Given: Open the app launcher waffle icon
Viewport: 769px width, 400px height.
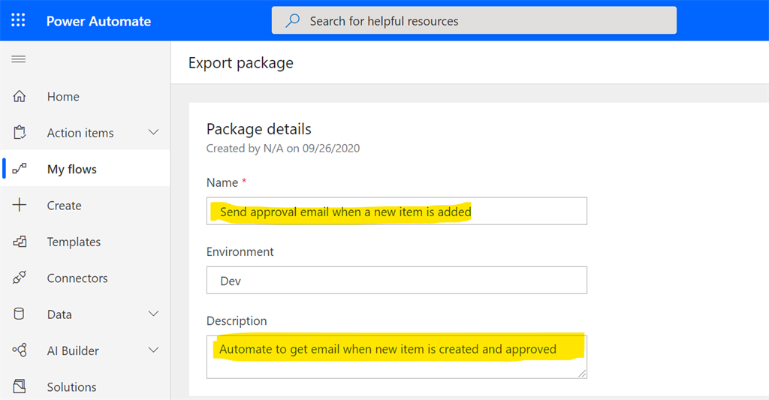Looking at the screenshot, I should [x=18, y=20].
